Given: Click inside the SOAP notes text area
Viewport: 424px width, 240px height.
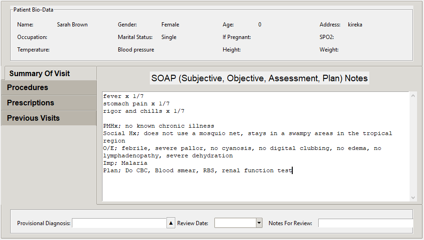Looking at the screenshot, I should 256,146.
